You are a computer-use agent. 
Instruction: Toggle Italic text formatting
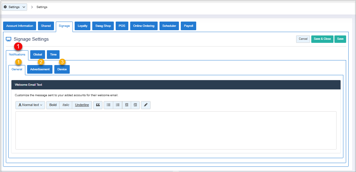(x=65, y=105)
